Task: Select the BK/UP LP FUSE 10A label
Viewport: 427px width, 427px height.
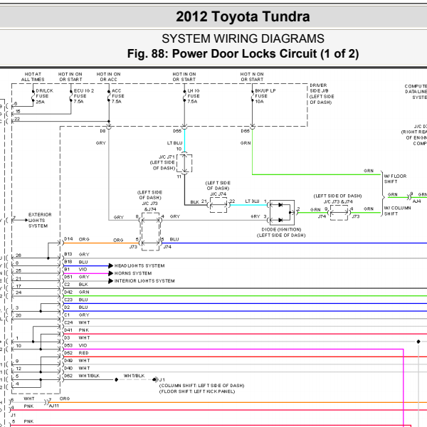Action: point(265,96)
